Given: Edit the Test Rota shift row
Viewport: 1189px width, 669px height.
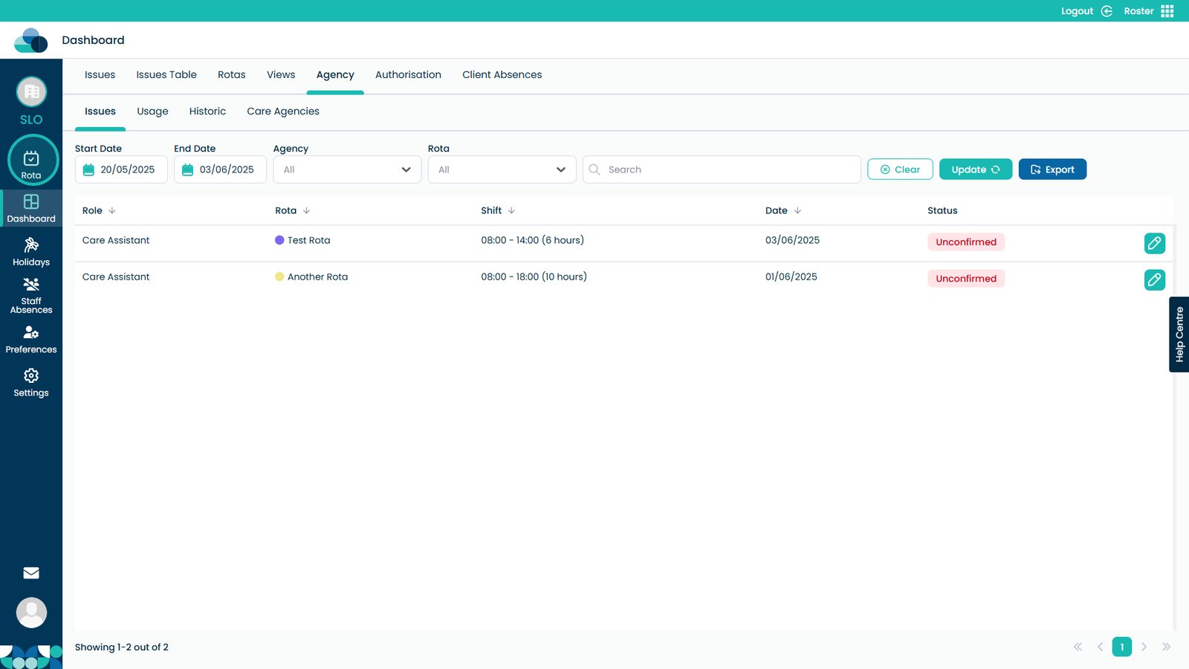Looking at the screenshot, I should [x=1154, y=243].
